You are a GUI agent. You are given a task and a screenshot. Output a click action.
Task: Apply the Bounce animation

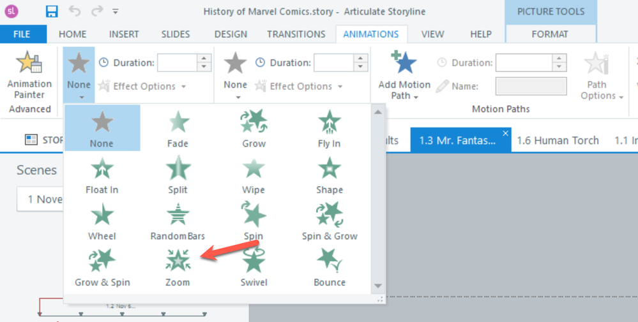pos(329,267)
